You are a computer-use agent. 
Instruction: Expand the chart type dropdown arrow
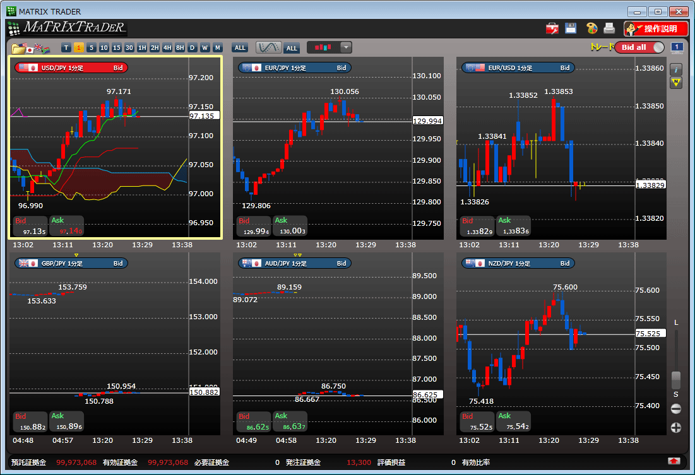pos(346,47)
